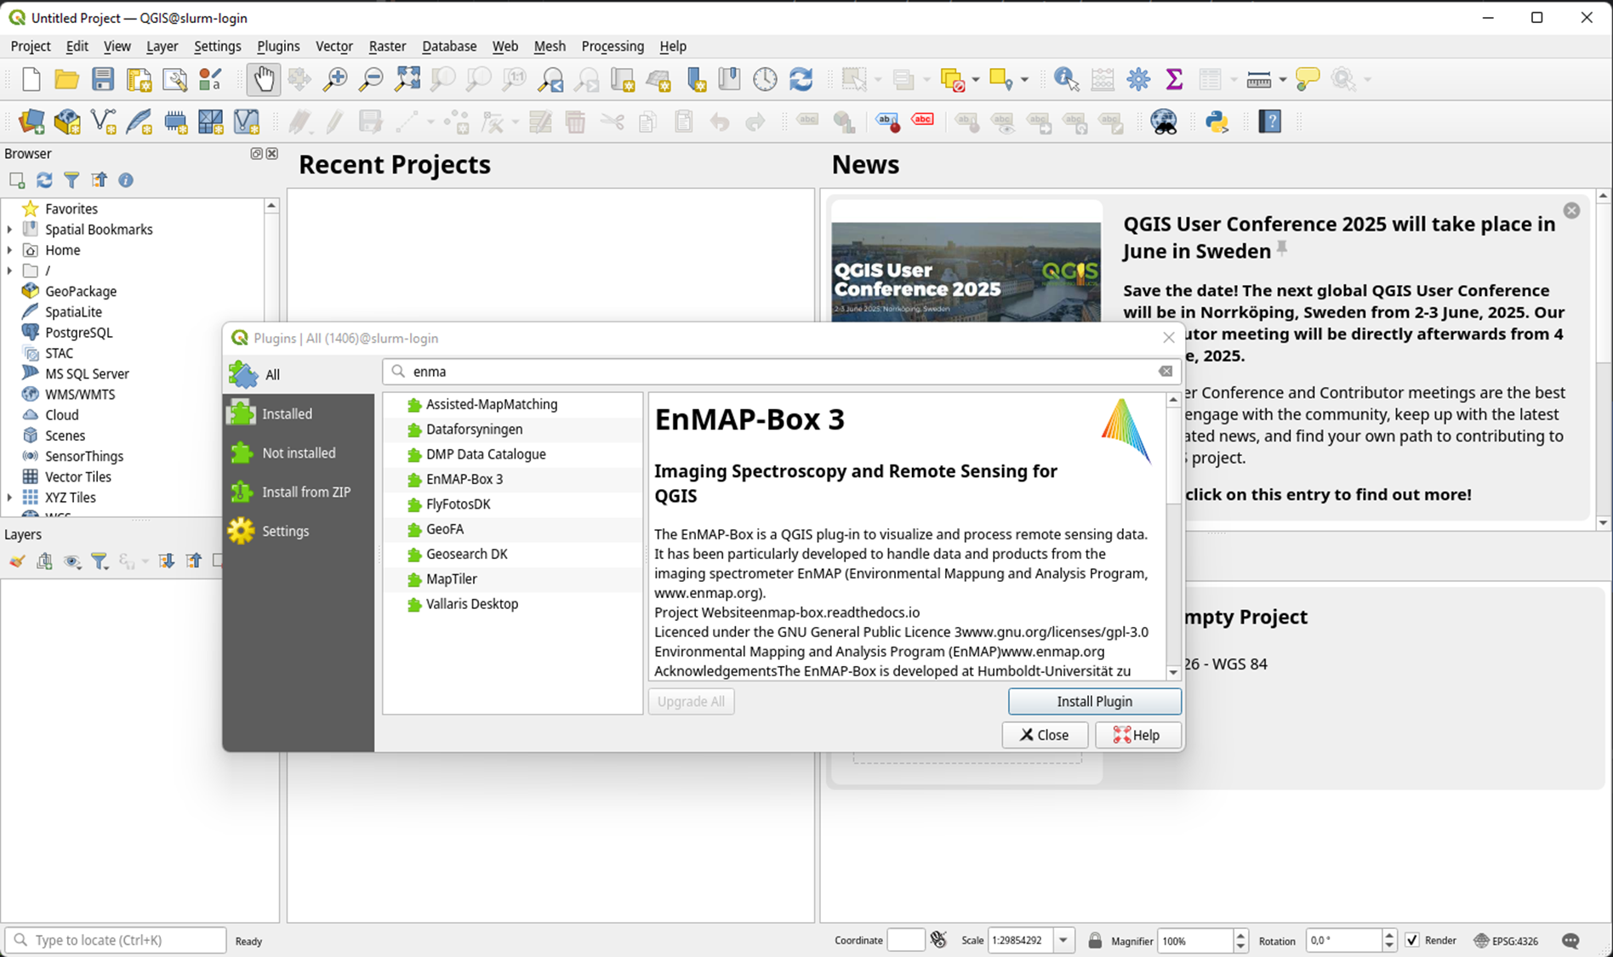Click the Help Contents question-mark icon
The image size is (1613, 957).
[1269, 122]
